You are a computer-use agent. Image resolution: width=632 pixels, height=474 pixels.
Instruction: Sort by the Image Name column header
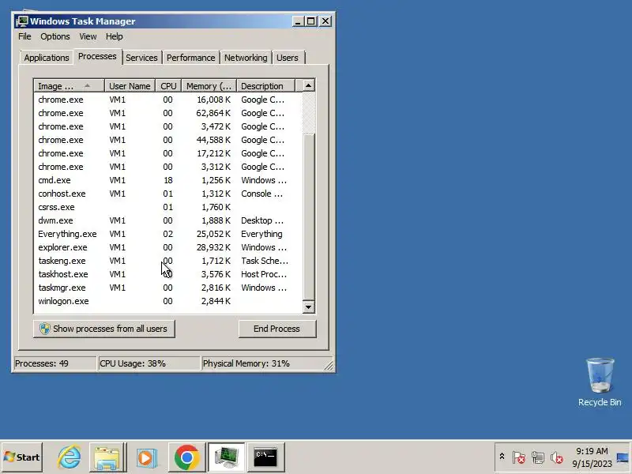tap(69, 86)
